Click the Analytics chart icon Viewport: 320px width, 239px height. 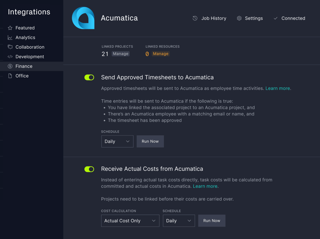point(10,38)
